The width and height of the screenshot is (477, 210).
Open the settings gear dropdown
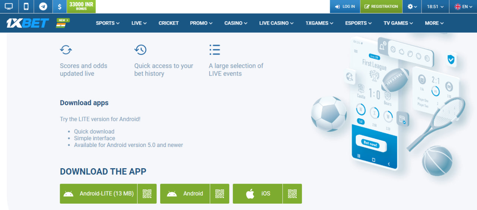pos(412,6)
